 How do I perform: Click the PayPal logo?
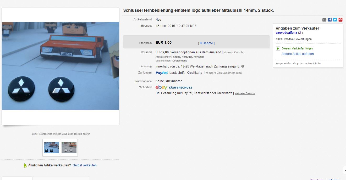point(162,73)
